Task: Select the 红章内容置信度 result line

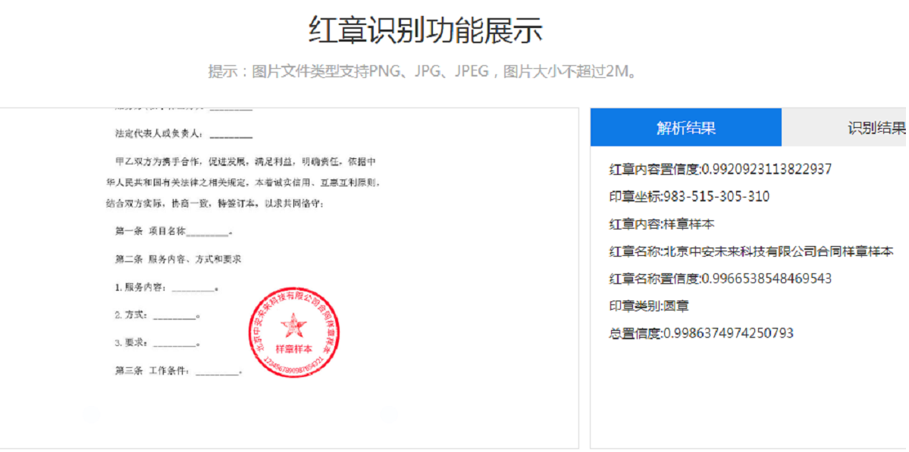Action: tap(720, 169)
